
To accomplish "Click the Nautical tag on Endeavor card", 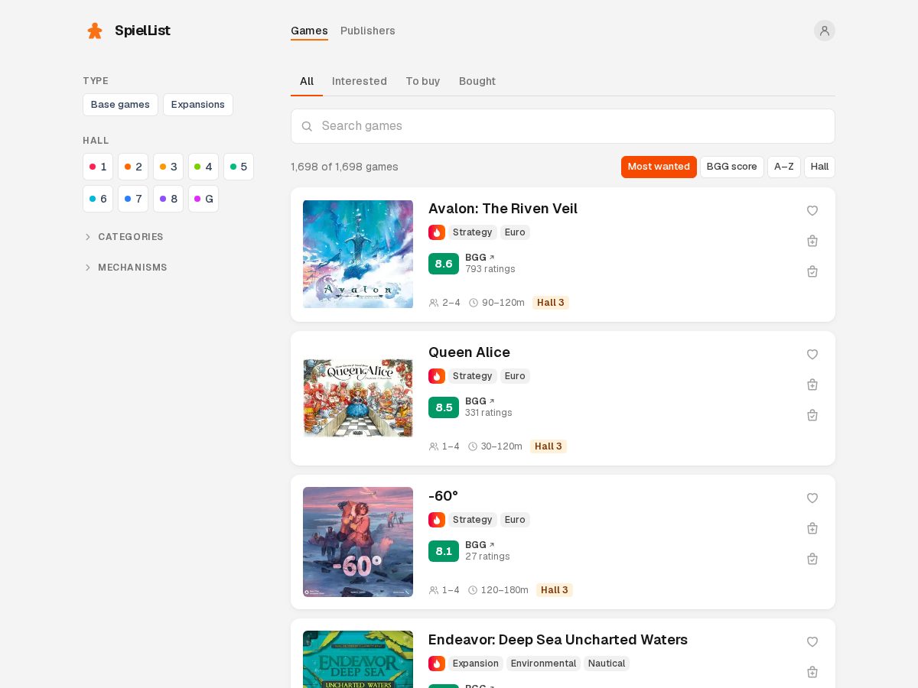I will (607, 664).
